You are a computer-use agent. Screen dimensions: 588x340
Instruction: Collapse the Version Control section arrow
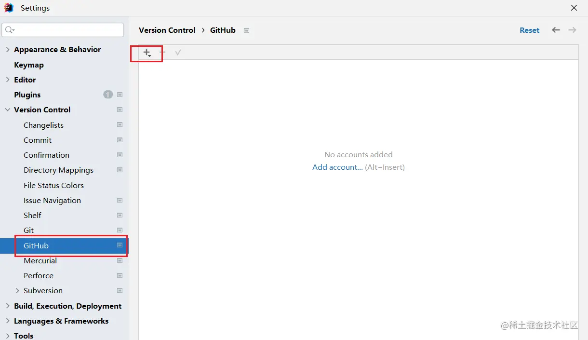tap(8, 109)
